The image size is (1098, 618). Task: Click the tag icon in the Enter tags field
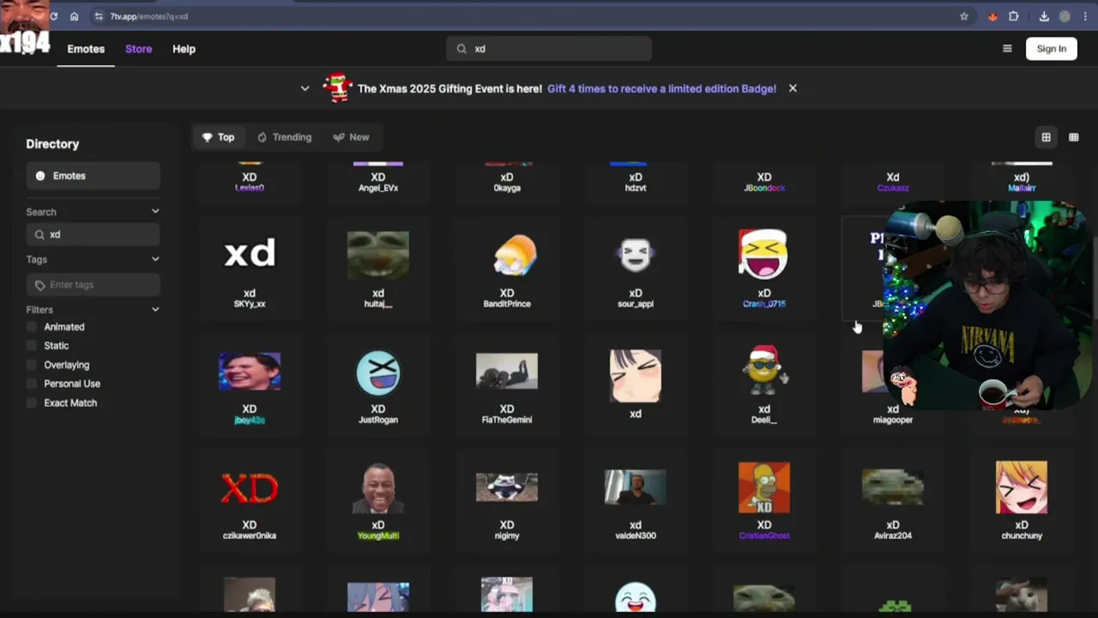[39, 285]
